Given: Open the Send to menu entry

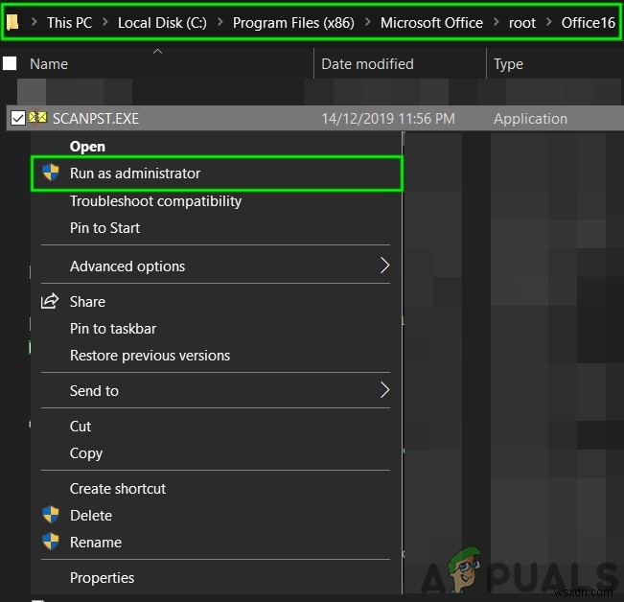Looking at the screenshot, I should (x=217, y=391).
